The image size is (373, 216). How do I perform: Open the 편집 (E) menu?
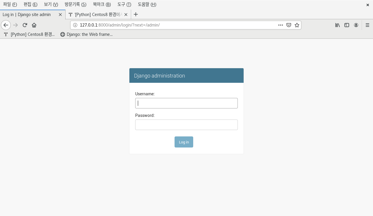point(31,4)
